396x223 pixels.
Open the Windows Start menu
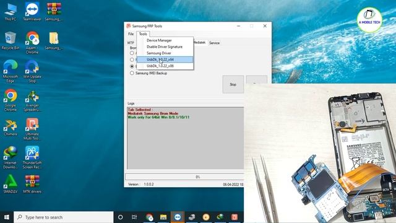(7, 217)
